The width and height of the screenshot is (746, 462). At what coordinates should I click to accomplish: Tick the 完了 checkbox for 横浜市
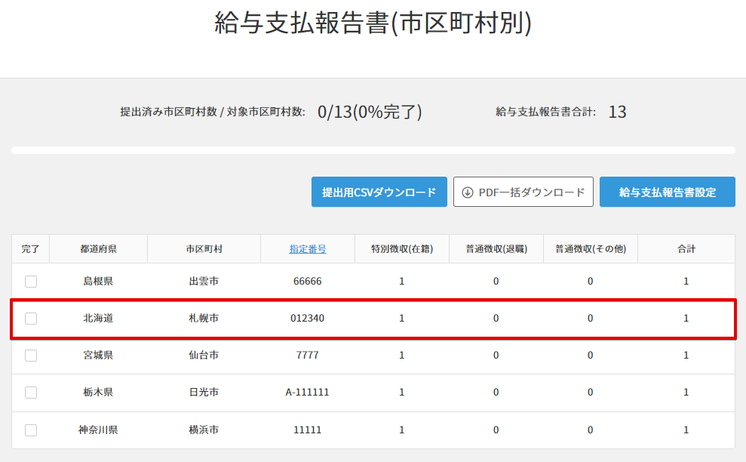point(31,430)
